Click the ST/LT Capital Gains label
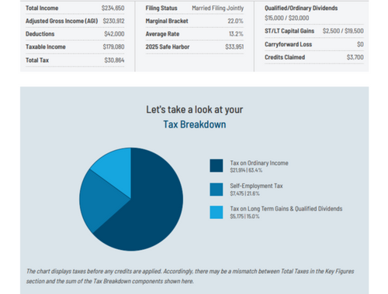 289,31
